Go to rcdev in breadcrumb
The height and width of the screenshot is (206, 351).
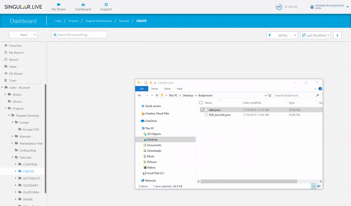tap(58, 21)
